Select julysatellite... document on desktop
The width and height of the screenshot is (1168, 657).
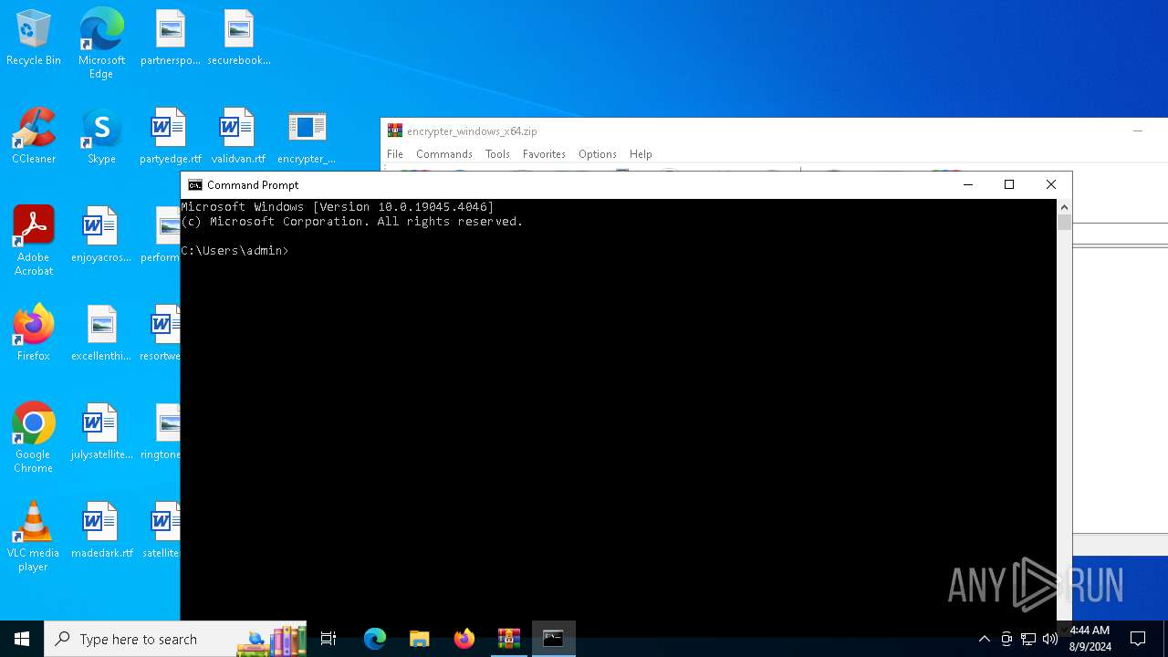[101, 432]
